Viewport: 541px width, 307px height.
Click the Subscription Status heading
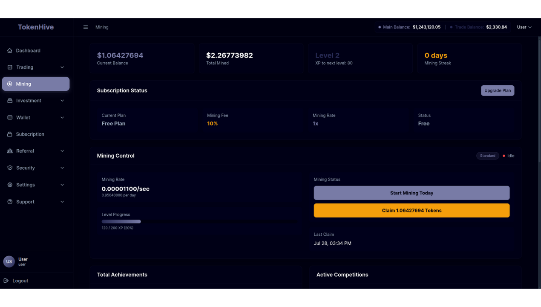click(122, 90)
